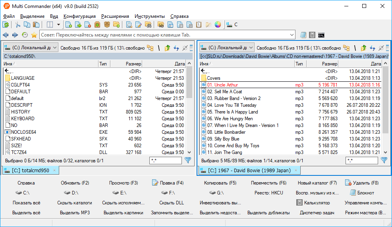Click right panel scrollbar down arrow

(x=385, y=152)
